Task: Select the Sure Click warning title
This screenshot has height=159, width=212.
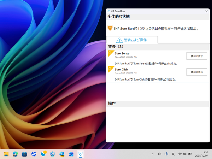Action: pyautogui.click(x=121, y=69)
